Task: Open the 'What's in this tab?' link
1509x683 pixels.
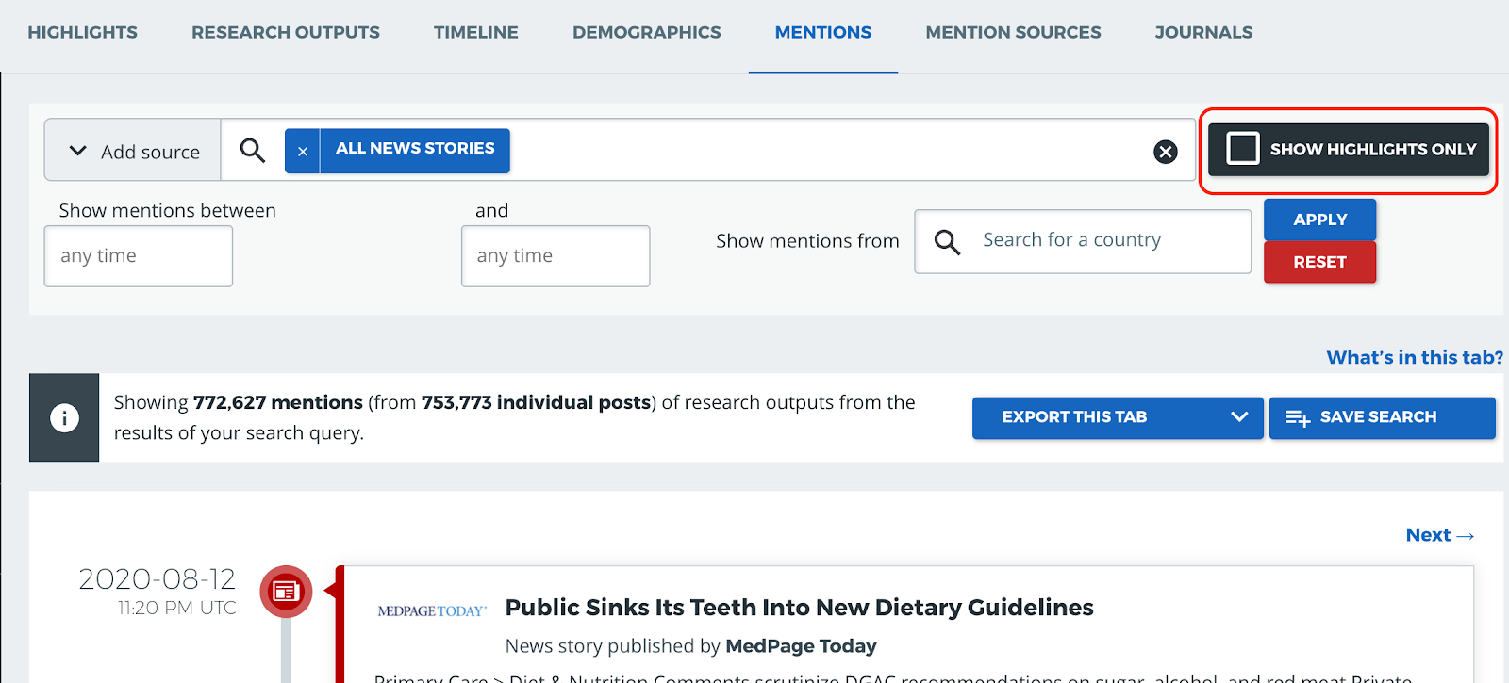Action: 1414,357
